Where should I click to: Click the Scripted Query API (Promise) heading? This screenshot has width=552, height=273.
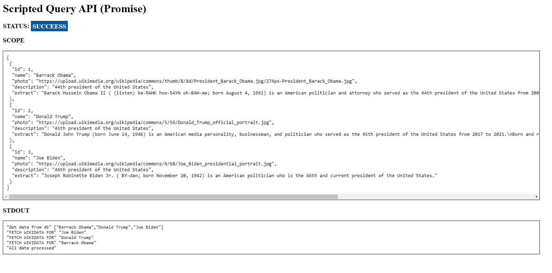(x=74, y=9)
